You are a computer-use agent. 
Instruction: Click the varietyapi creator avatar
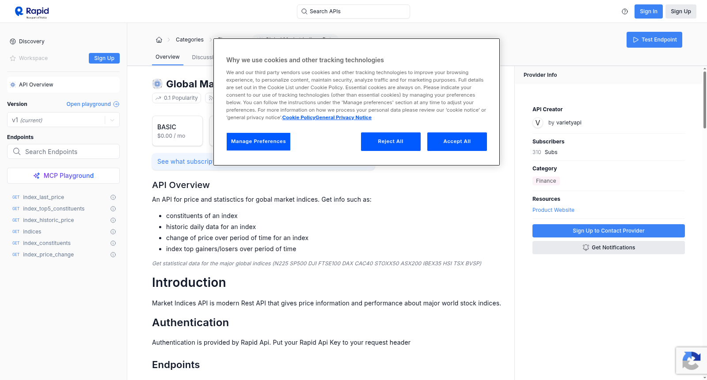pyautogui.click(x=538, y=123)
